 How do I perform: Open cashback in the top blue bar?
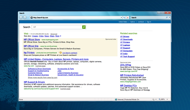141,22
